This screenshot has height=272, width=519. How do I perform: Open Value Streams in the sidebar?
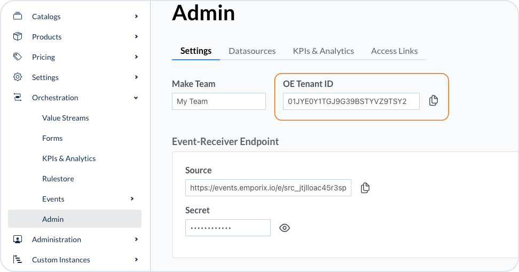(x=66, y=118)
